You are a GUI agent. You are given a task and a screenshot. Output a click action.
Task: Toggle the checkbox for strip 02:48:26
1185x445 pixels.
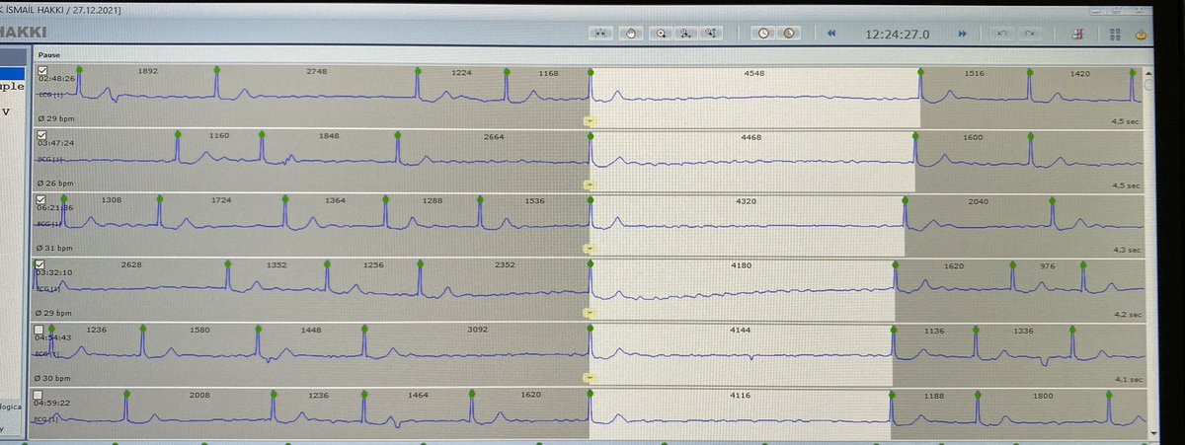(x=42, y=71)
